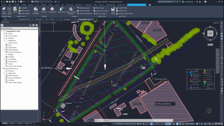This screenshot has height=126, width=224.
Task: Click the Share button
Action: click(x=57, y=1)
